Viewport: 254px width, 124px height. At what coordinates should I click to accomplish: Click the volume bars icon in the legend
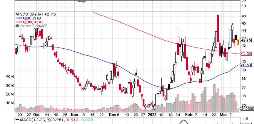pos(16,26)
